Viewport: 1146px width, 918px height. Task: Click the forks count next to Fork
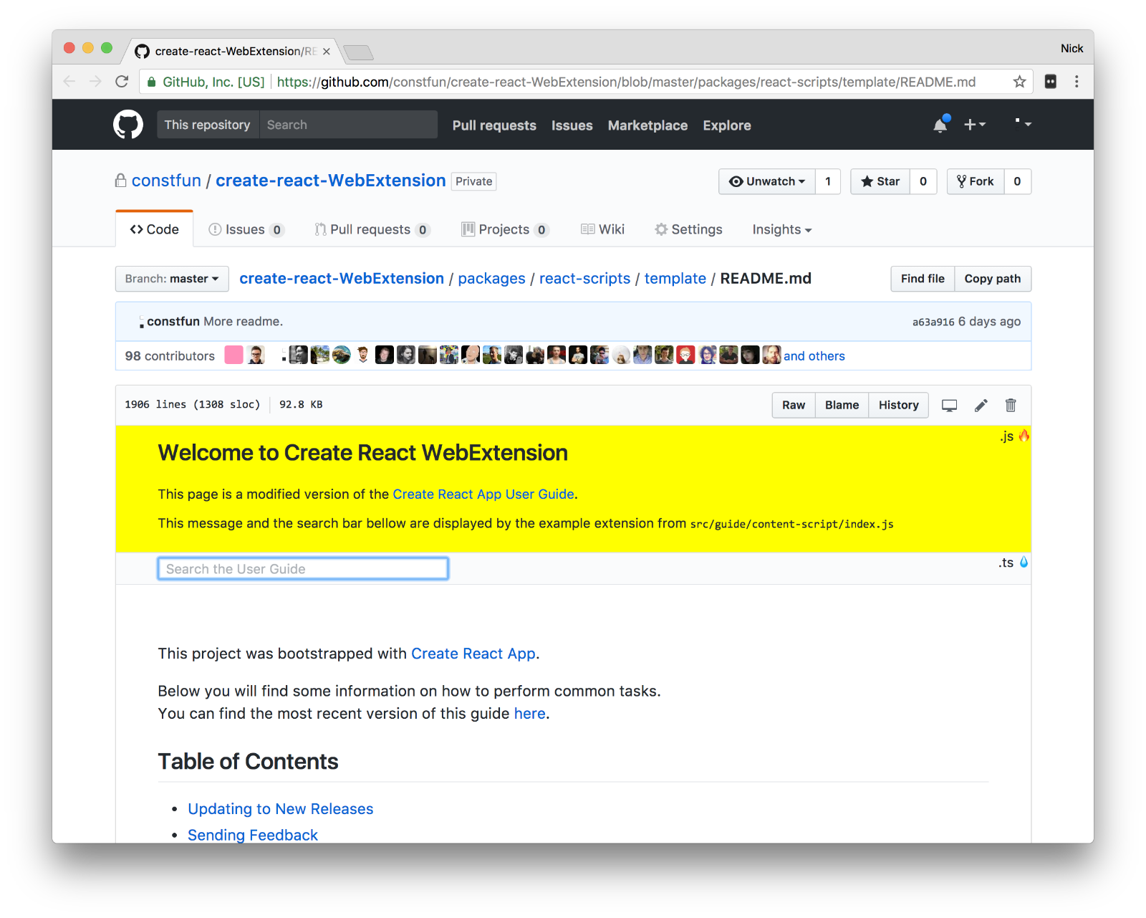(1017, 181)
